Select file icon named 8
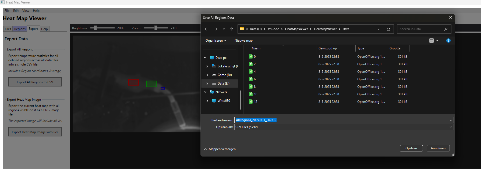Screen dimensions: 481x174 coord(251,87)
